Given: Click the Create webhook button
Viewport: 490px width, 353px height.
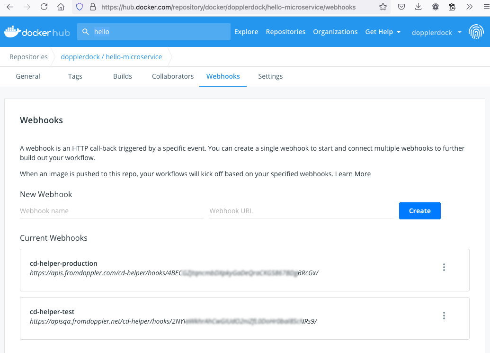Looking at the screenshot, I should [x=419, y=211].
